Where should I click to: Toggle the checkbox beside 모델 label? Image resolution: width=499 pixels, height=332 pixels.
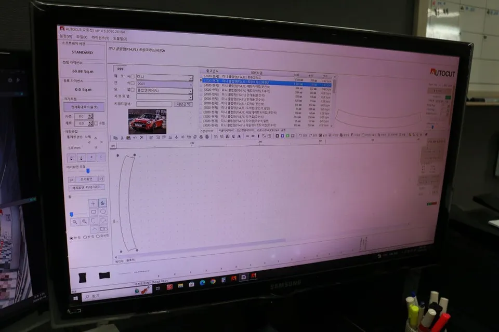click(133, 90)
